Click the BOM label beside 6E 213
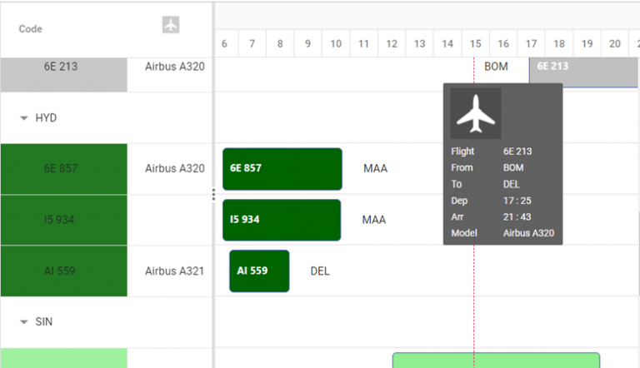 (x=496, y=67)
